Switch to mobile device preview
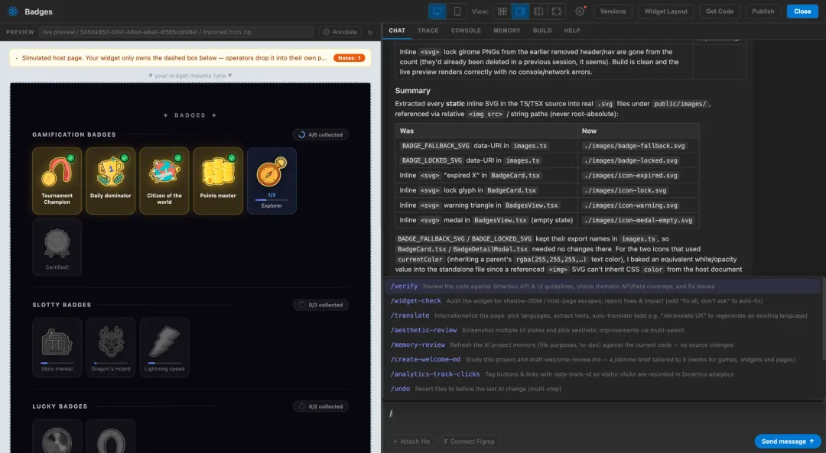 [457, 11]
